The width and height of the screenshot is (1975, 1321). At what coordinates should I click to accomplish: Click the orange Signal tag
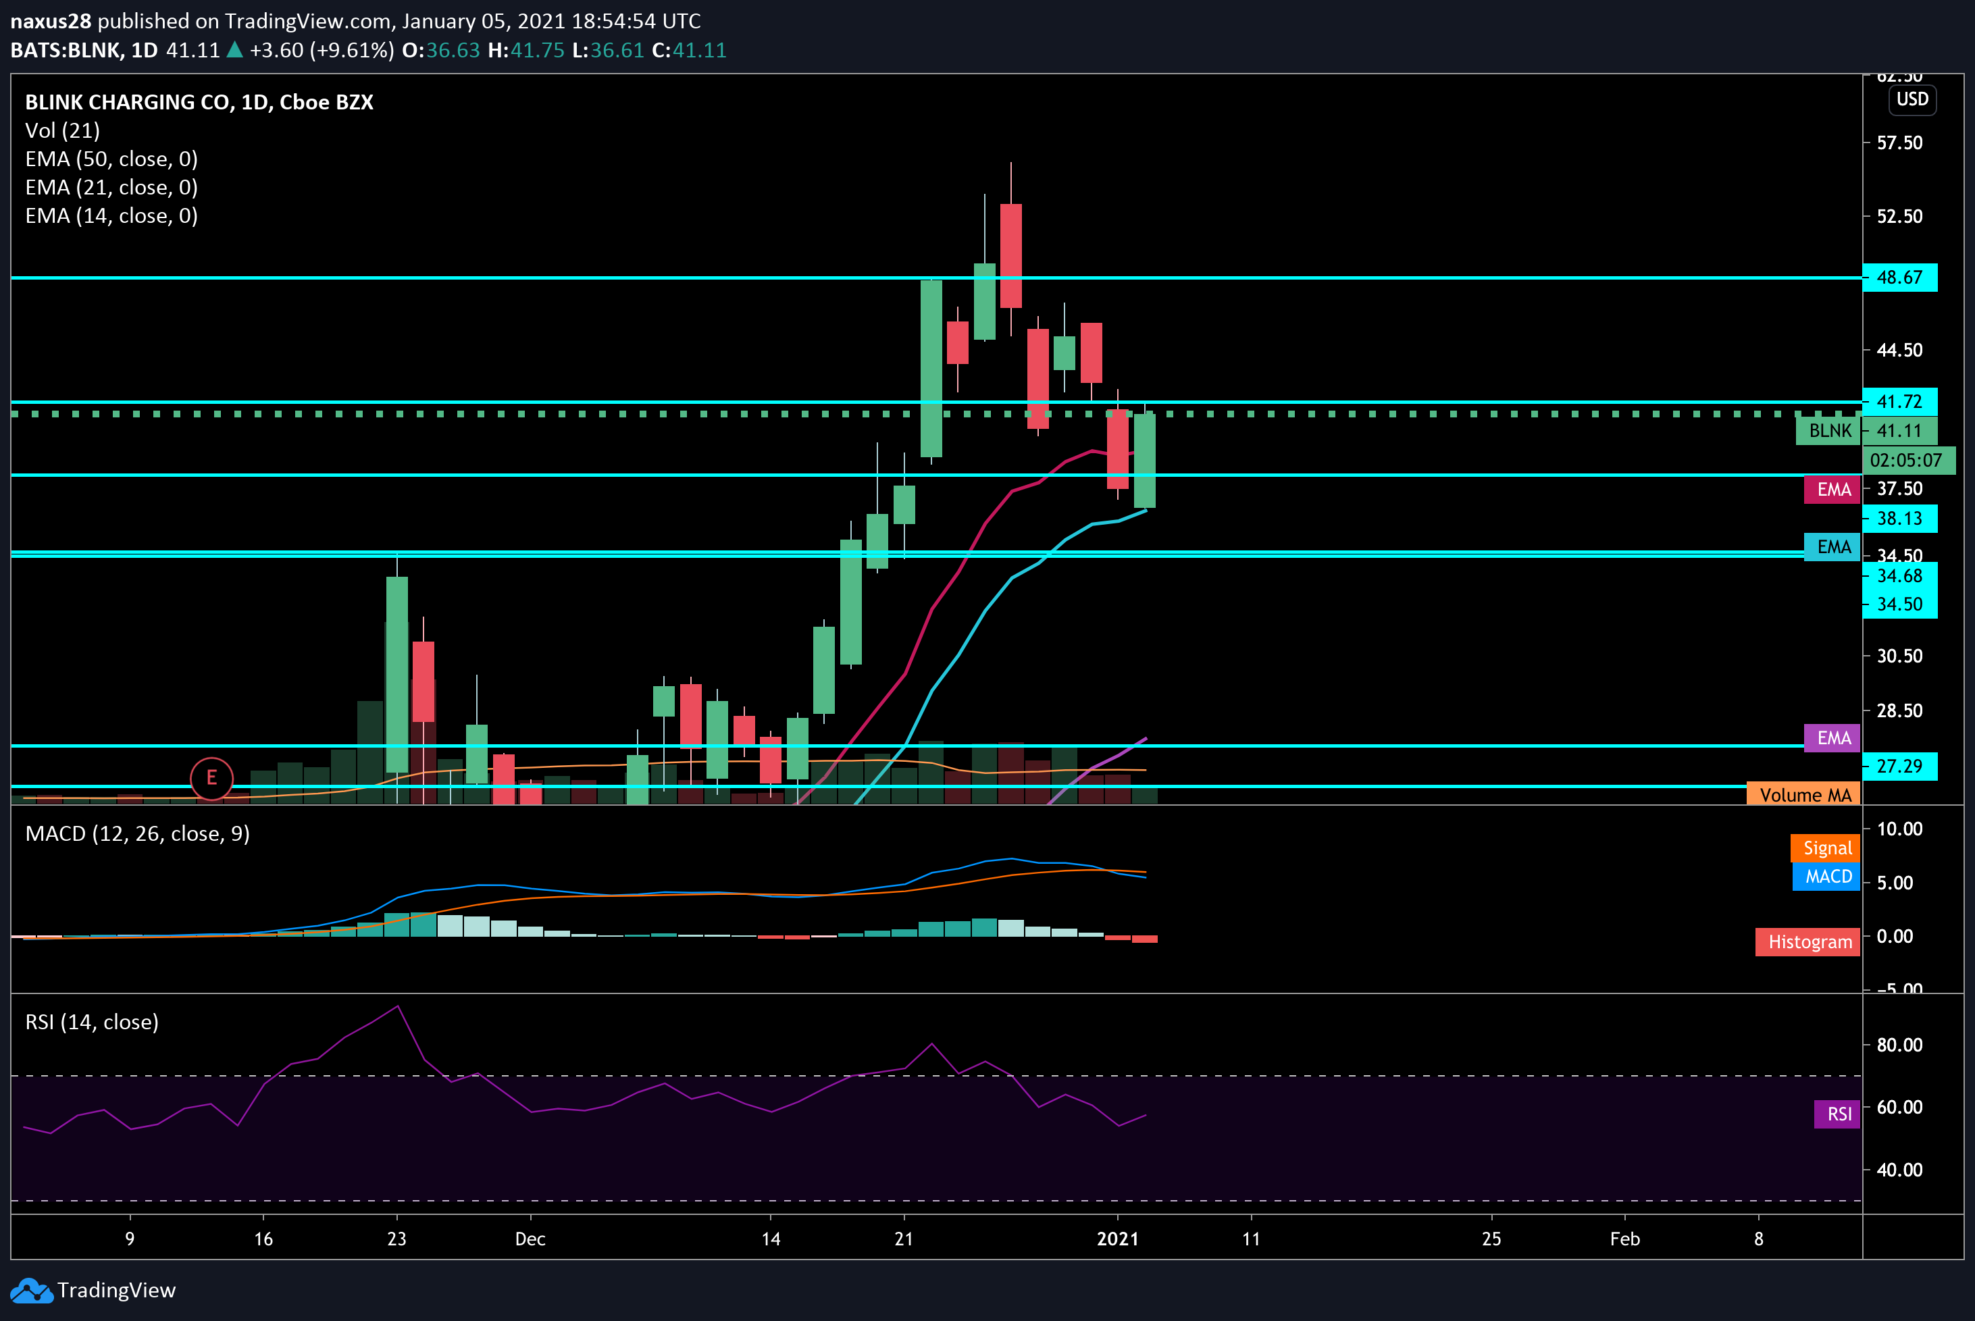pos(1826,848)
